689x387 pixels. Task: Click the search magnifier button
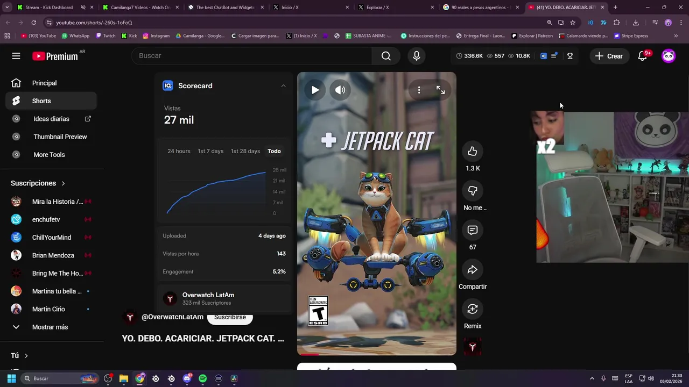[x=386, y=56]
